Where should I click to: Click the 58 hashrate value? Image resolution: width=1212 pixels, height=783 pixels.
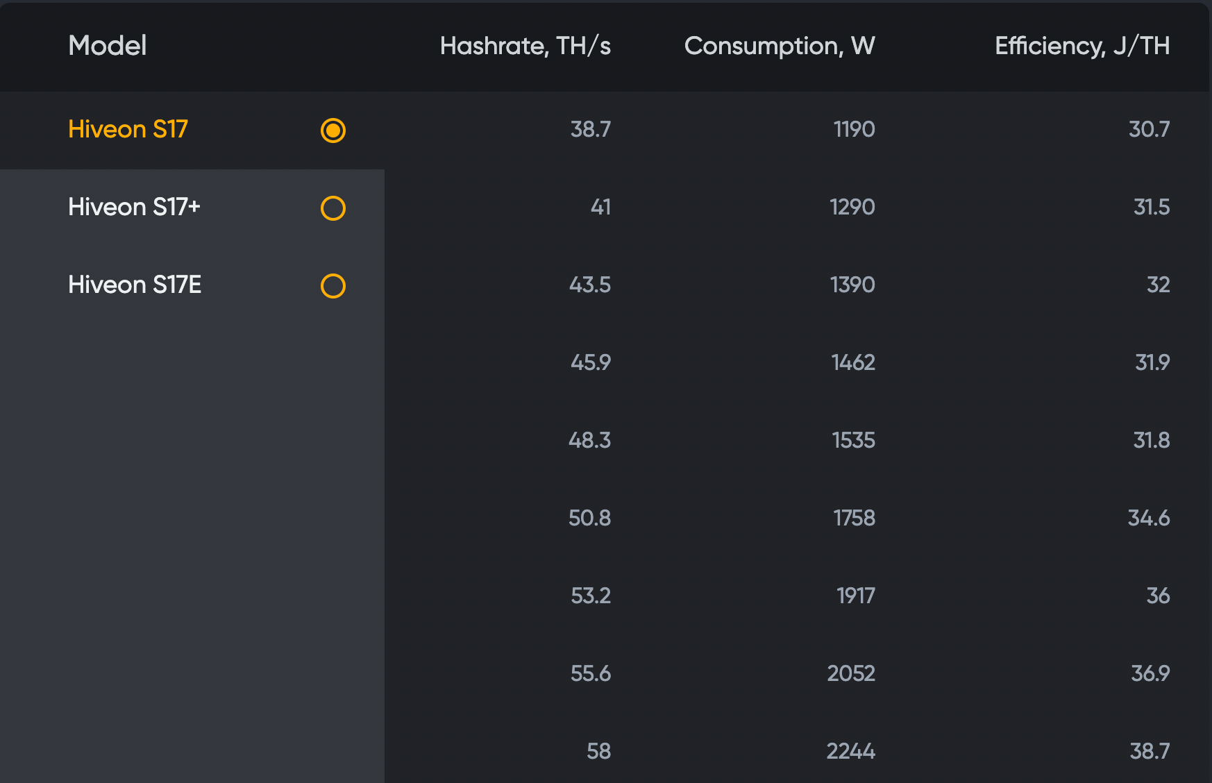point(599,751)
